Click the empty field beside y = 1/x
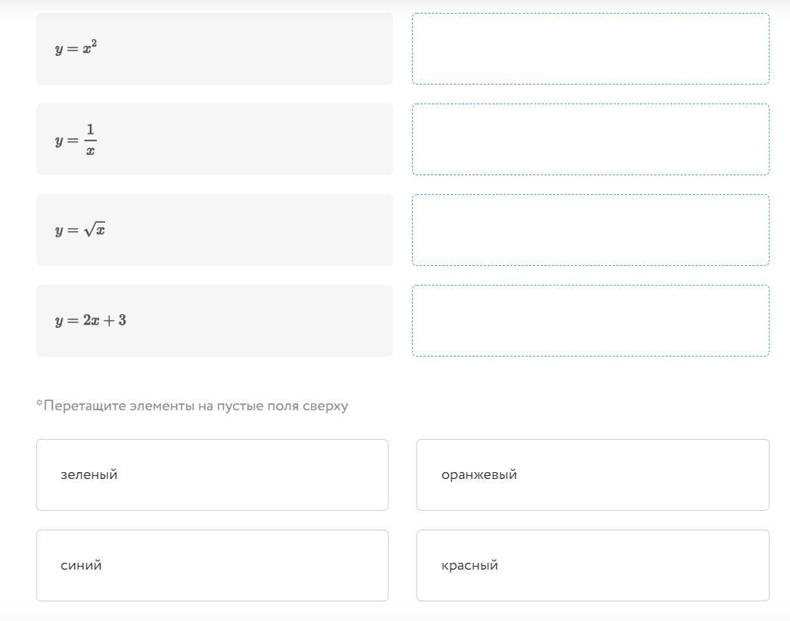Screen dimensions: 790x621 pyautogui.click(x=590, y=140)
